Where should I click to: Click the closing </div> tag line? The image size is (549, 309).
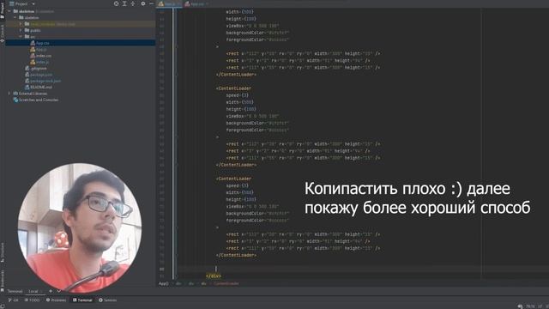[214, 276]
